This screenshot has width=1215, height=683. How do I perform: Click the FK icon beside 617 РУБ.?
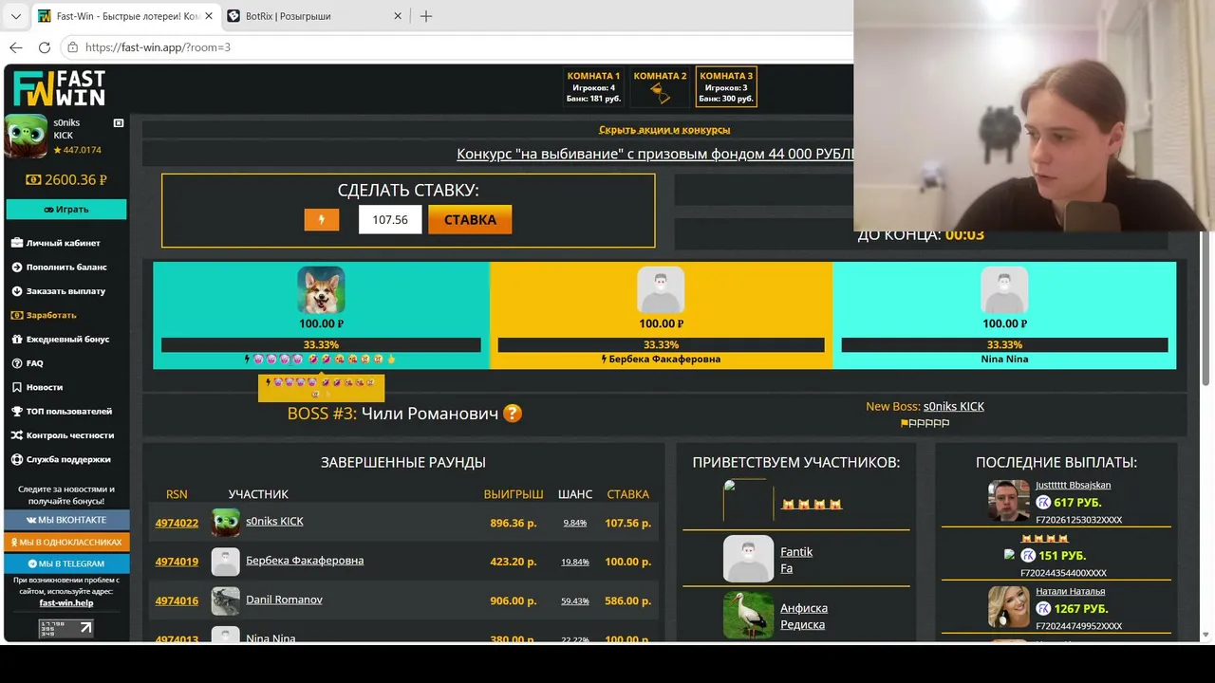(x=1043, y=503)
